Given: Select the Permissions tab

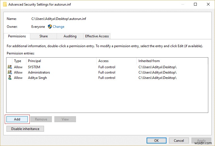Looking at the screenshot, I should coord(17,36).
